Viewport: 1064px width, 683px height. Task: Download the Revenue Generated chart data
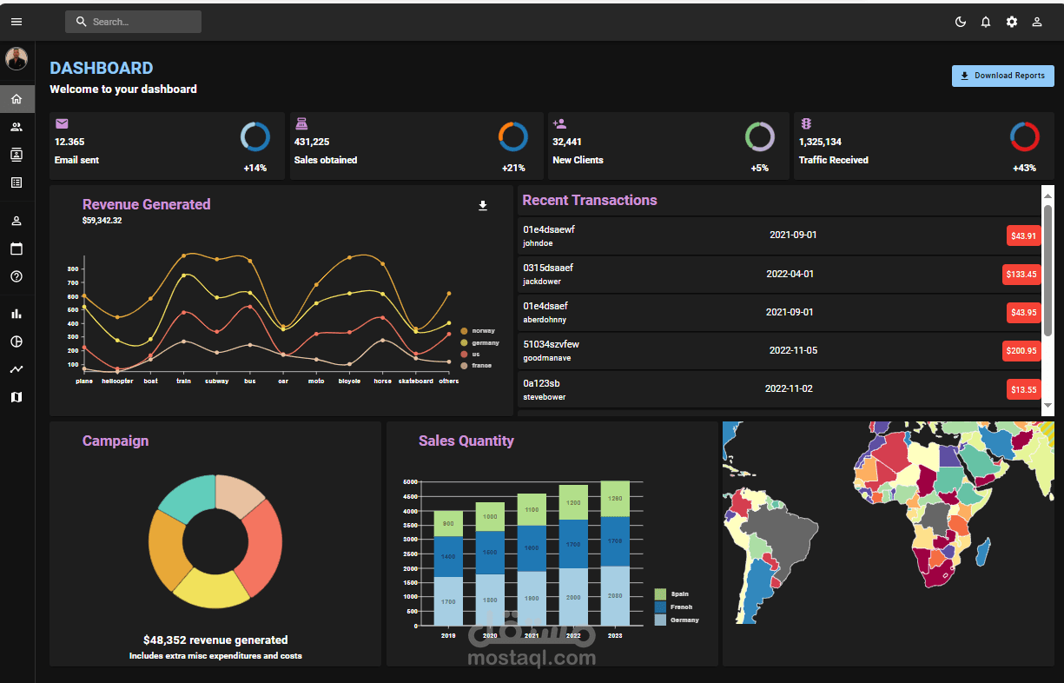(x=483, y=206)
